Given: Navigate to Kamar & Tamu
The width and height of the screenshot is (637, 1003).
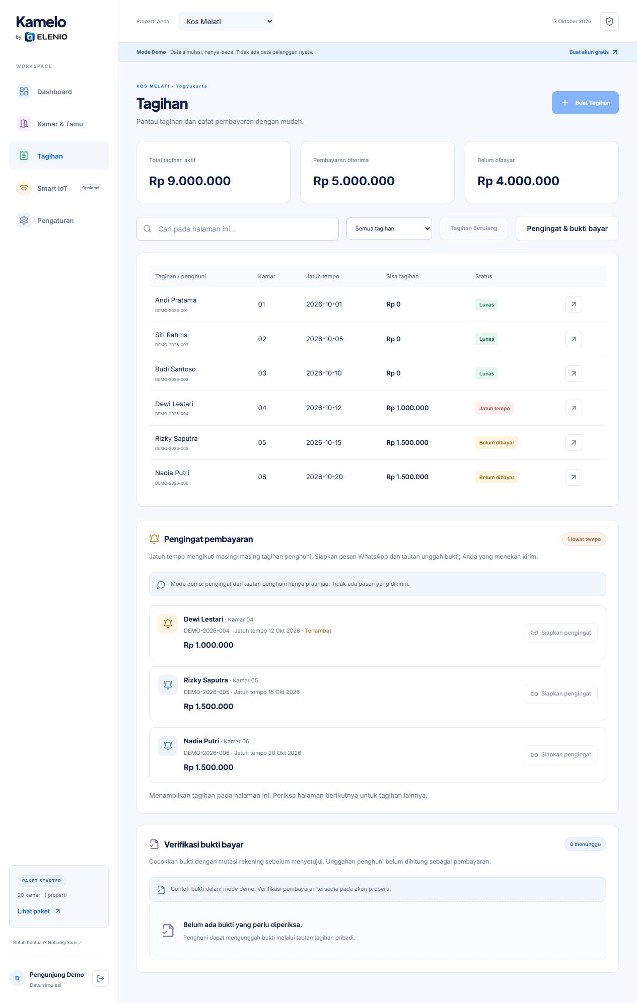Looking at the screenshot, I should point(59,124).
